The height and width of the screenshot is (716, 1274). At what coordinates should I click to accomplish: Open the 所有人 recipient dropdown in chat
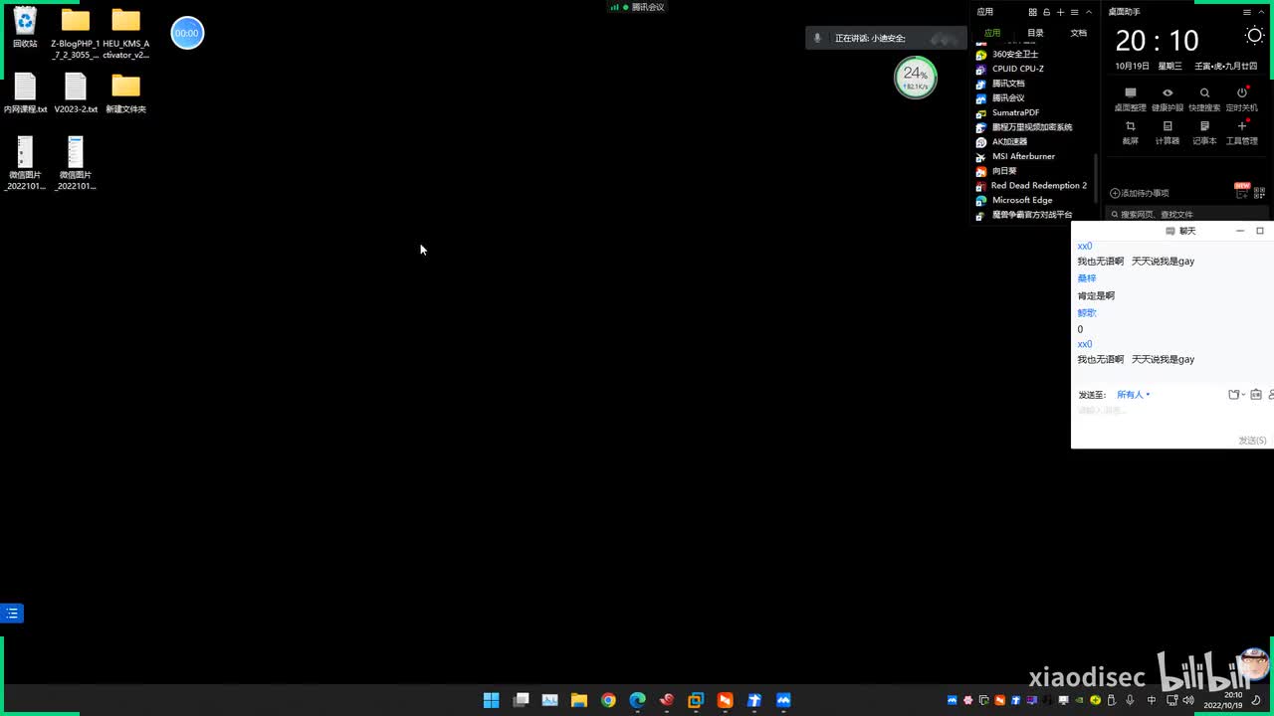[x=1133, y=395]
